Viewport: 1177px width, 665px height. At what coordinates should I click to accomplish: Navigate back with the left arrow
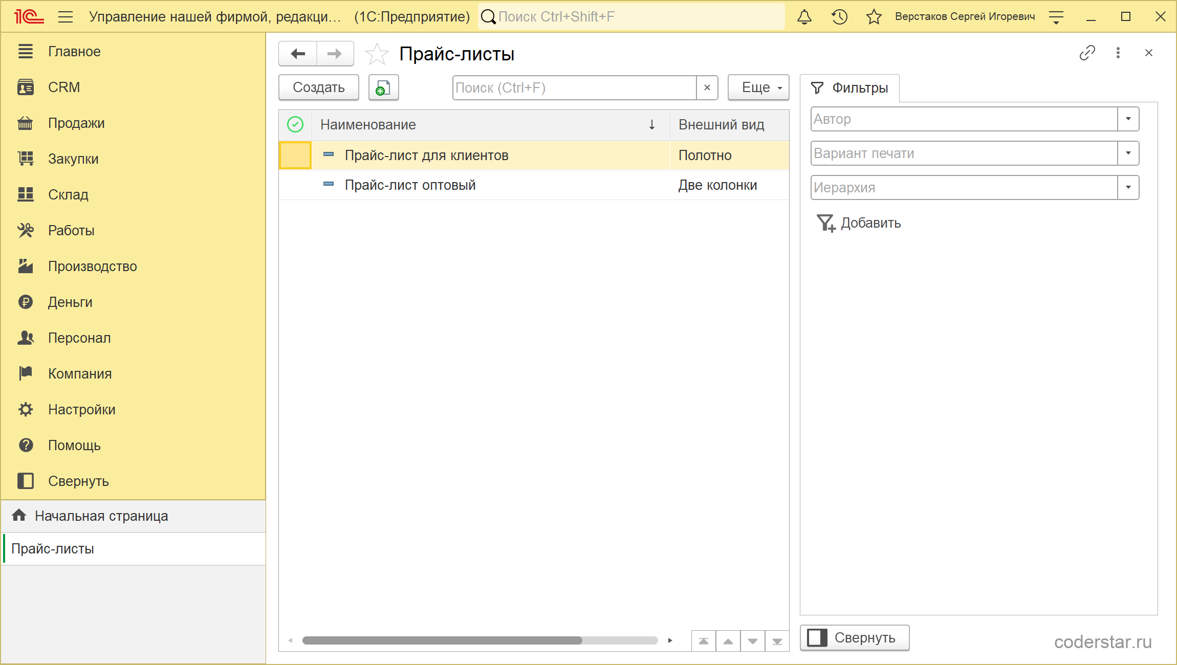coord(298,54)
